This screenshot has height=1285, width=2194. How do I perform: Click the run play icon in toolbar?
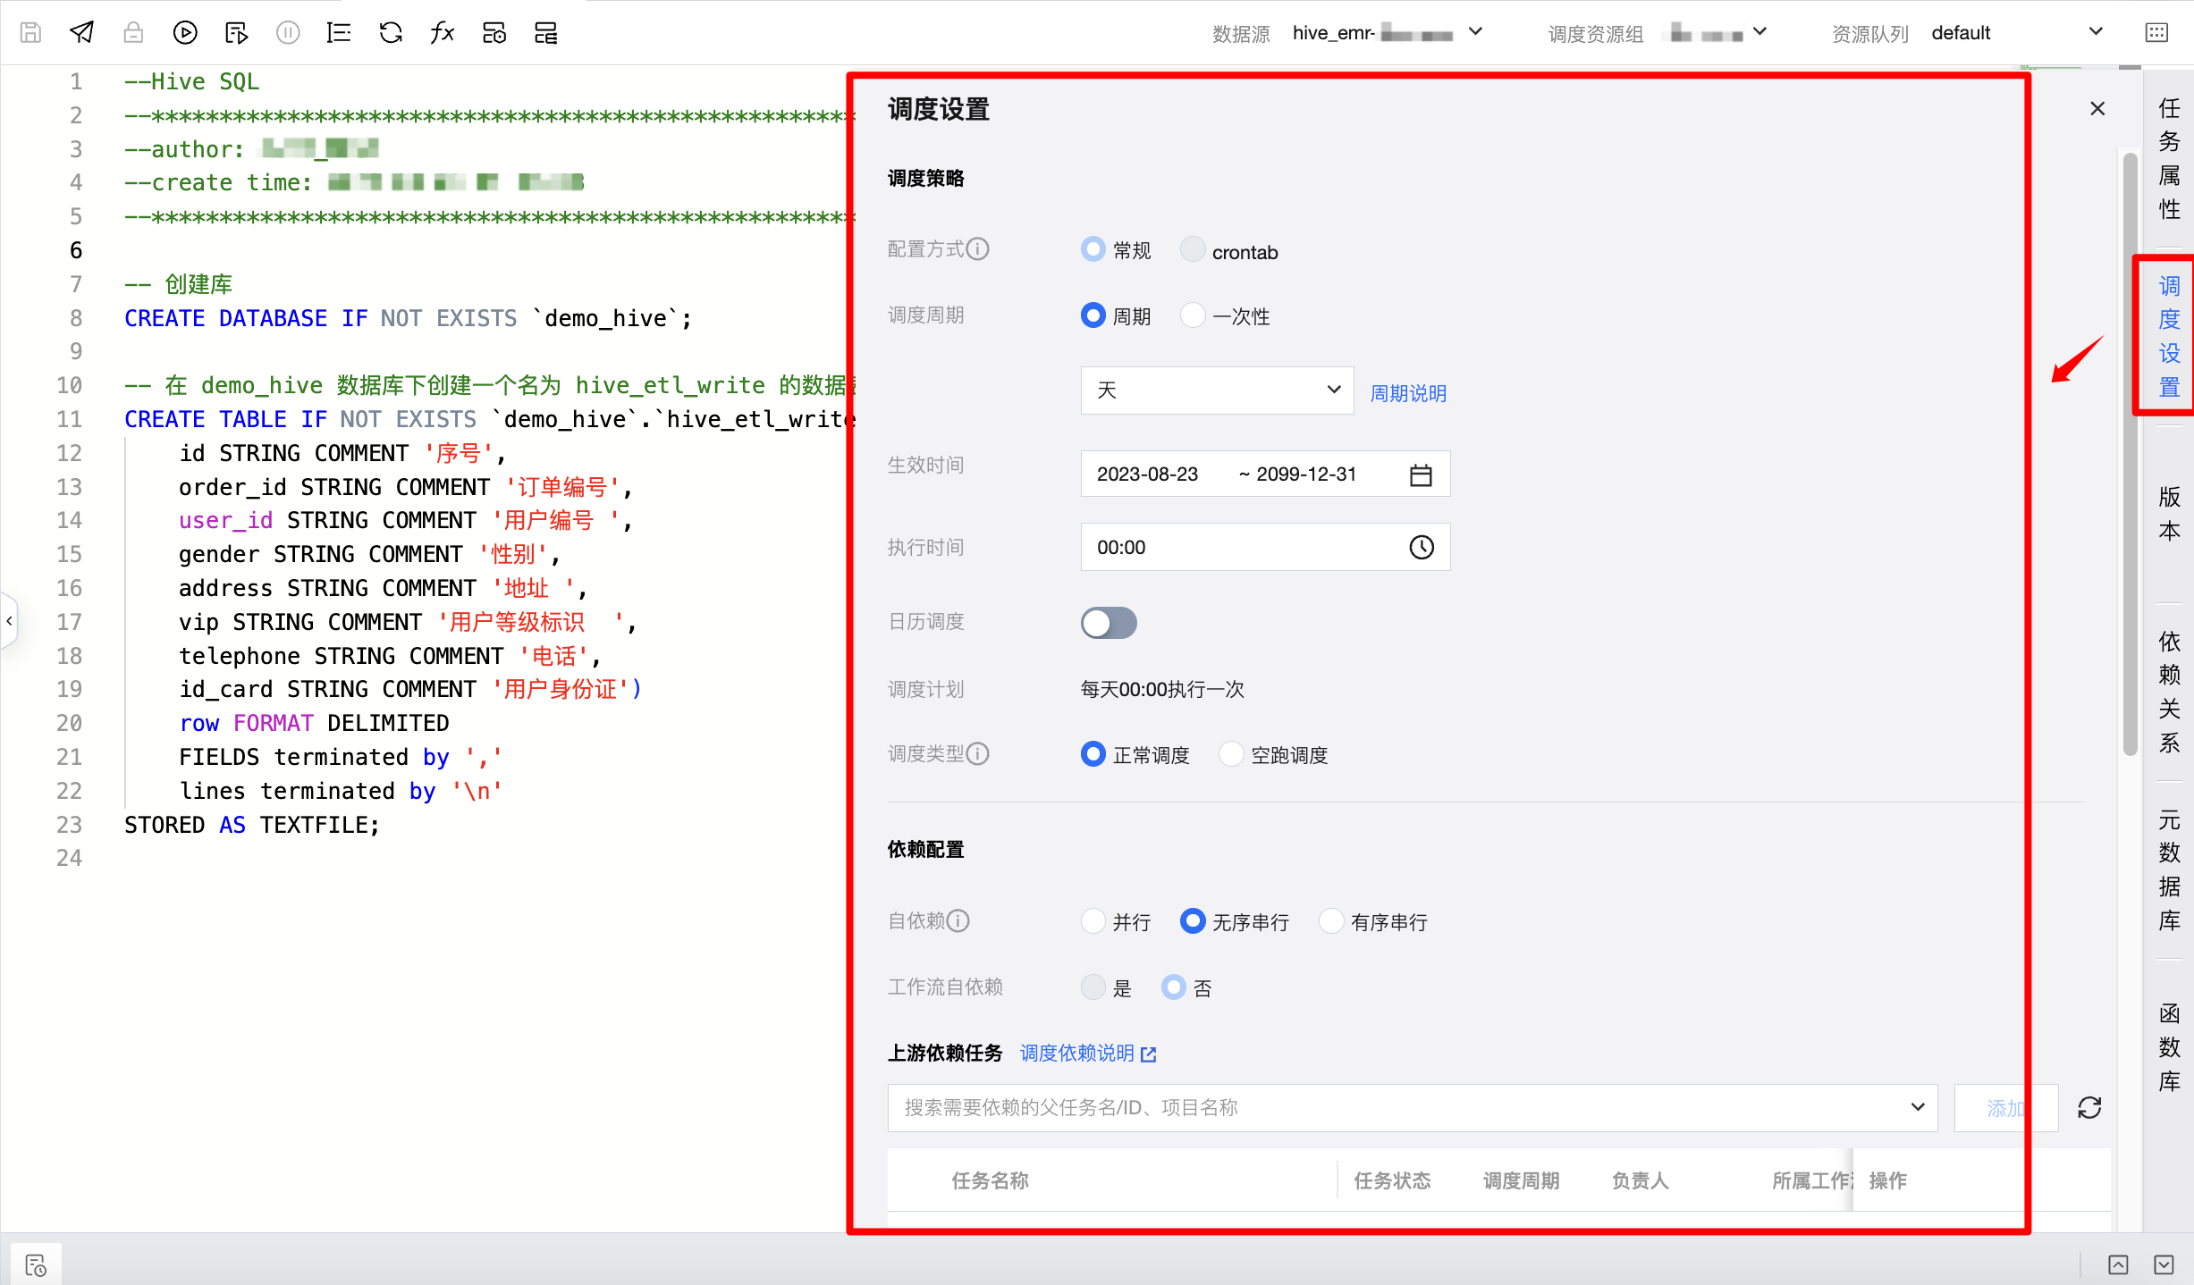pos(184,33)
